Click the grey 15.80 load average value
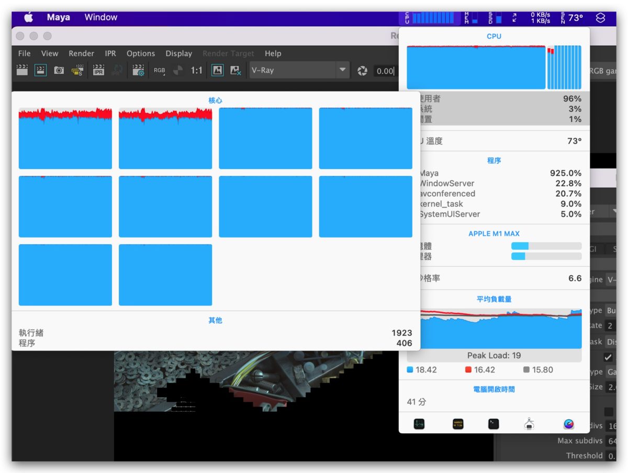The height and width of the screenshot is (473, 628). coord(542,370)
